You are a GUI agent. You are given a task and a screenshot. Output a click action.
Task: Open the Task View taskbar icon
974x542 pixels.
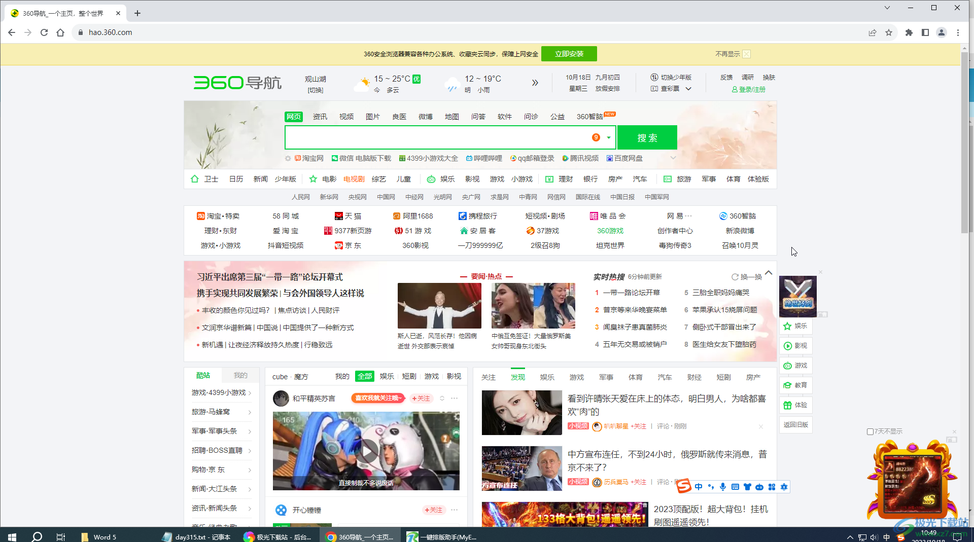click(60, 536)
